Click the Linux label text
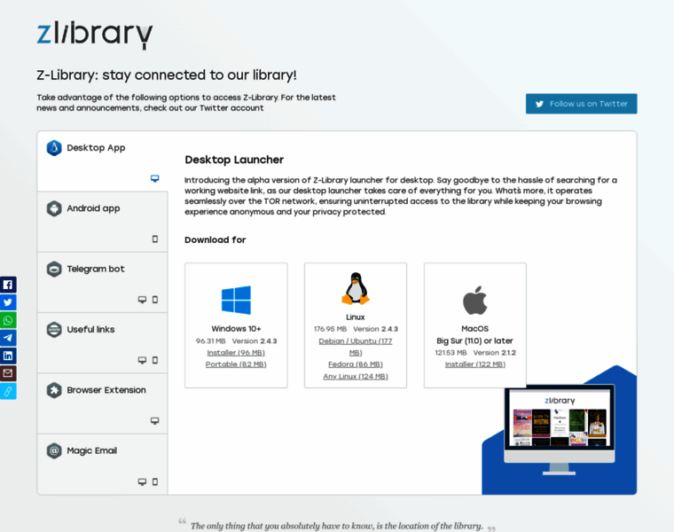 tap(356, 317)
